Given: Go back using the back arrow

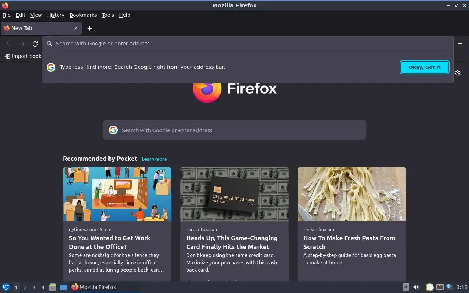Looking at the screenshot, I should (9, 44).
